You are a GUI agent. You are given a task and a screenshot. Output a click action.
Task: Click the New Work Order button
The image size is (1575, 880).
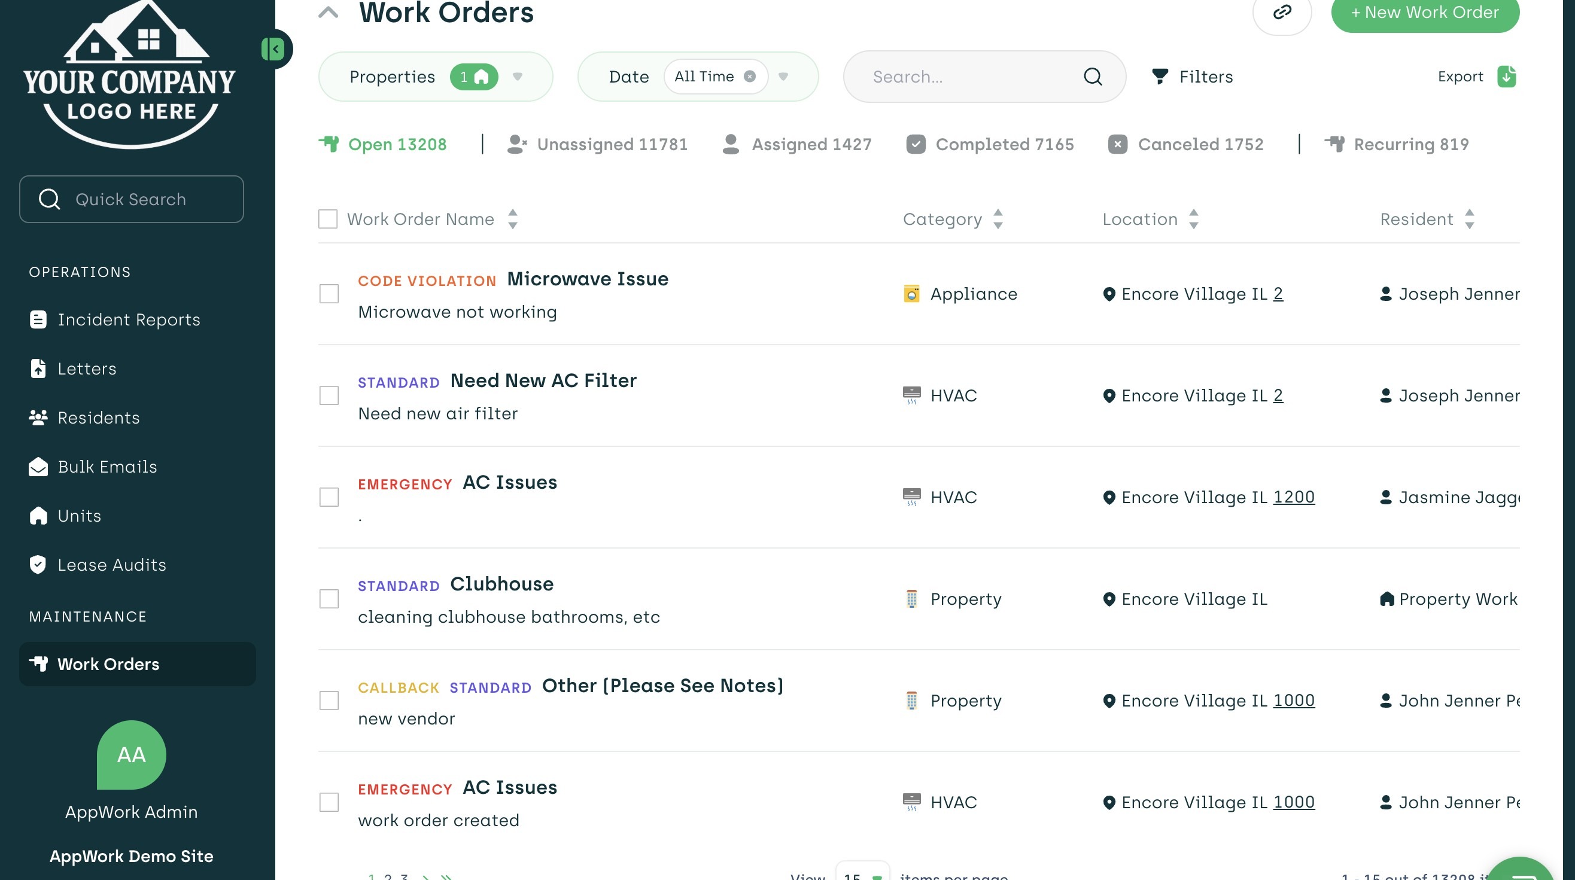point(1424,12)
